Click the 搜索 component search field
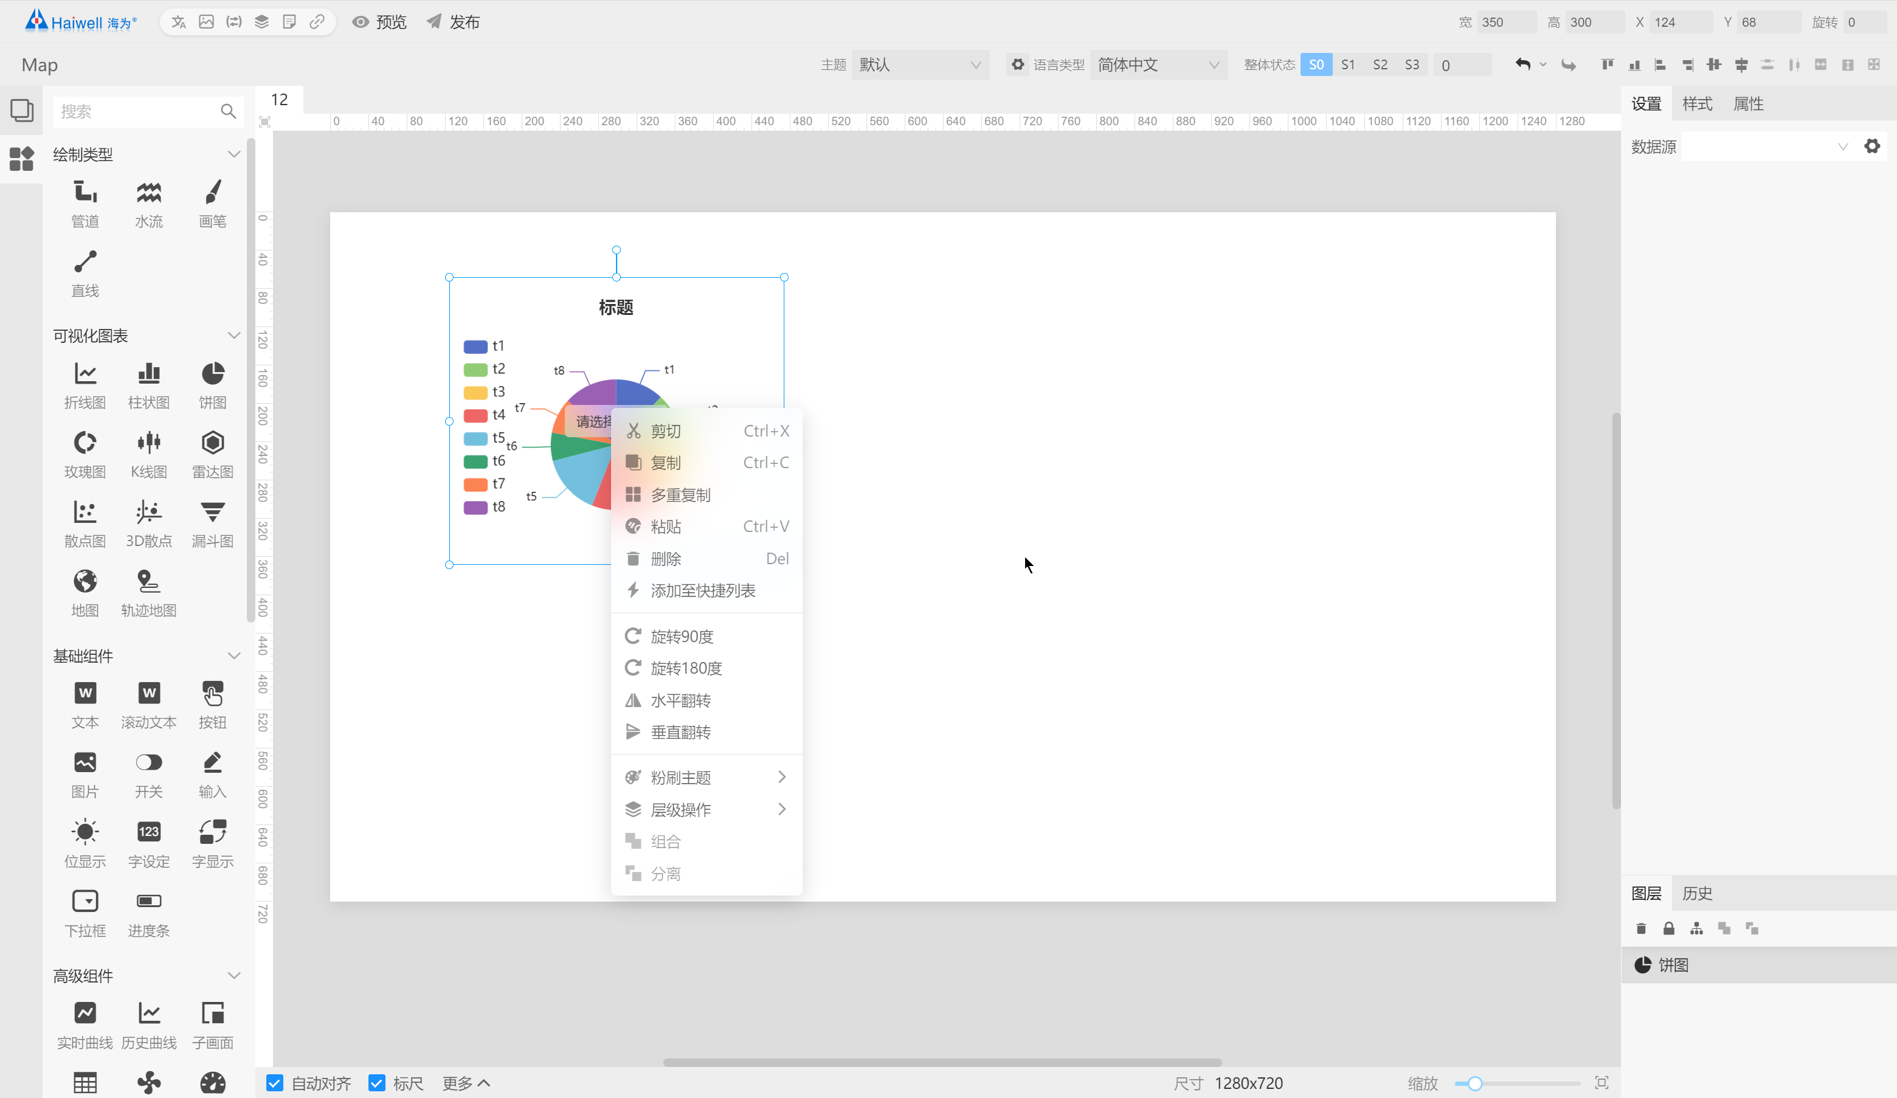The image size is (1897, 1098). (148, 111)
